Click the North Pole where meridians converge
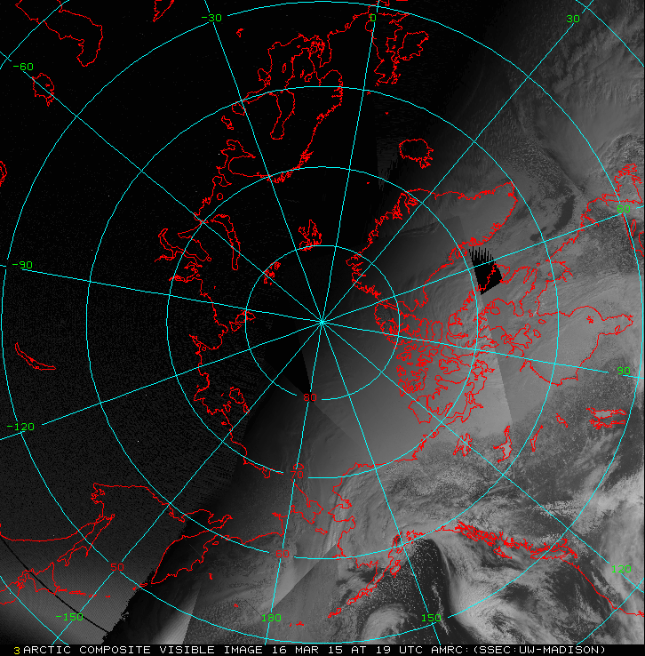The height and width of the screenshot is (656, 645). [322, 322]
